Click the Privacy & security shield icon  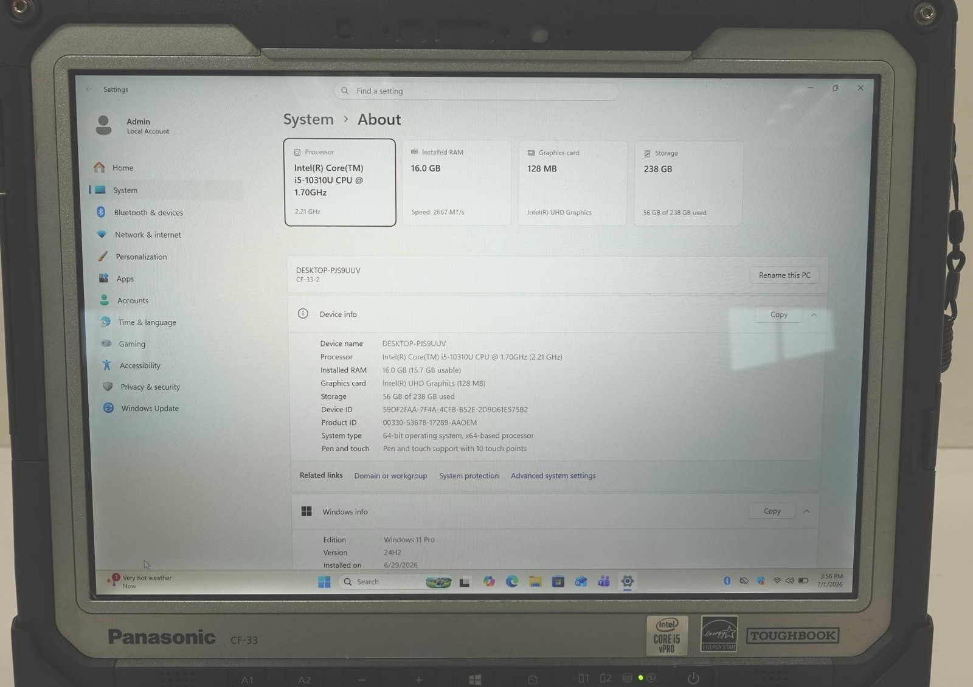108,387
